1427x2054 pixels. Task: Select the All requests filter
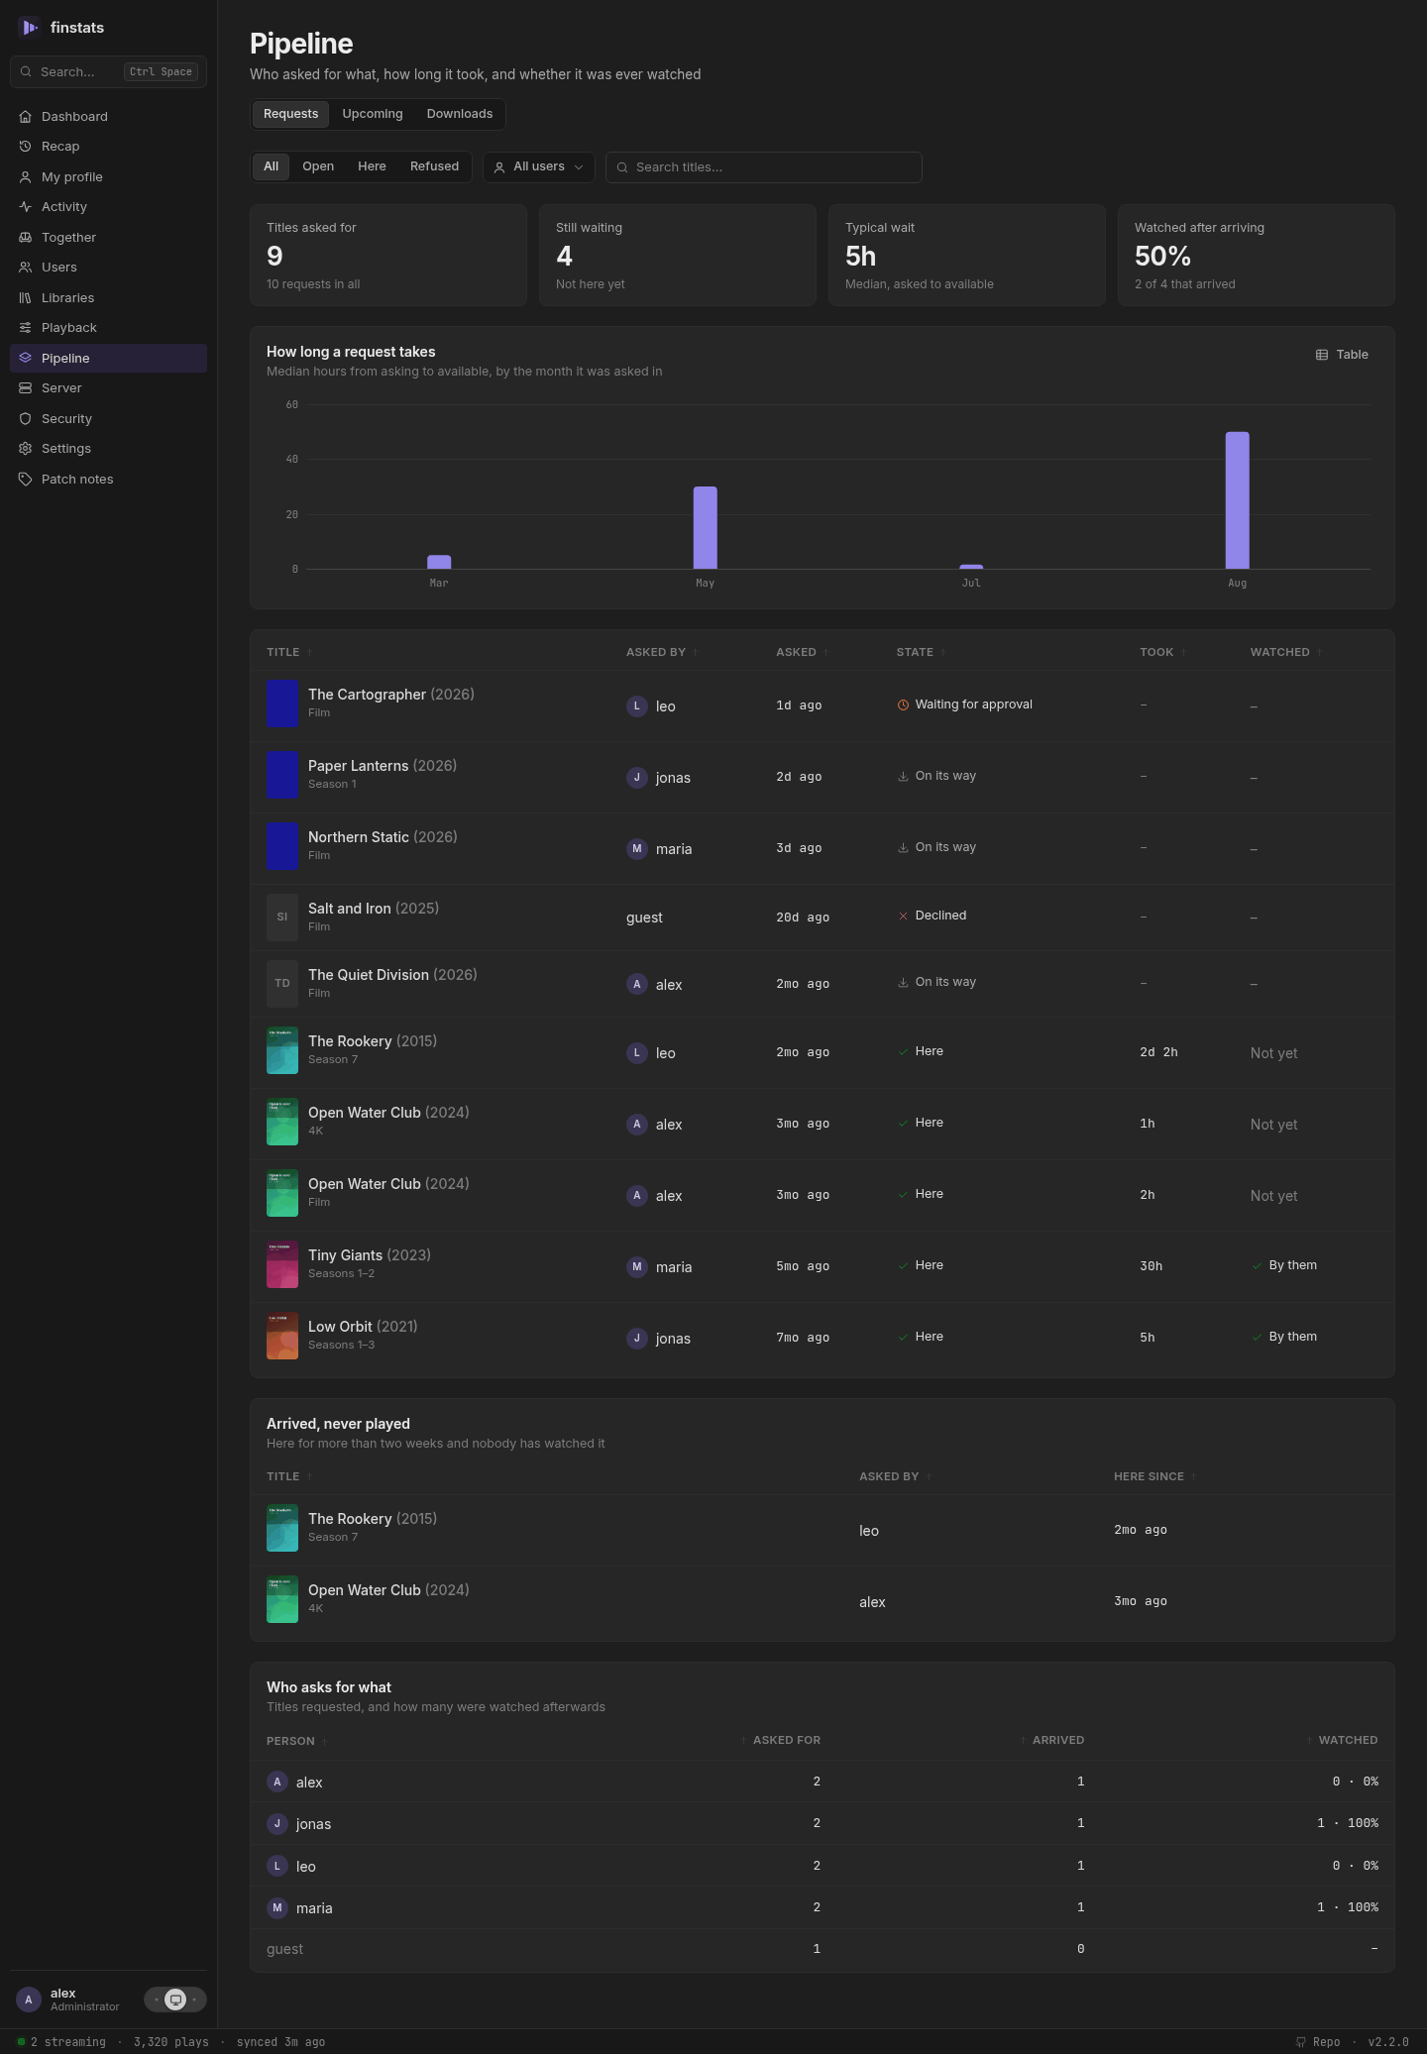pyautogui.click(x=271, y=166)
